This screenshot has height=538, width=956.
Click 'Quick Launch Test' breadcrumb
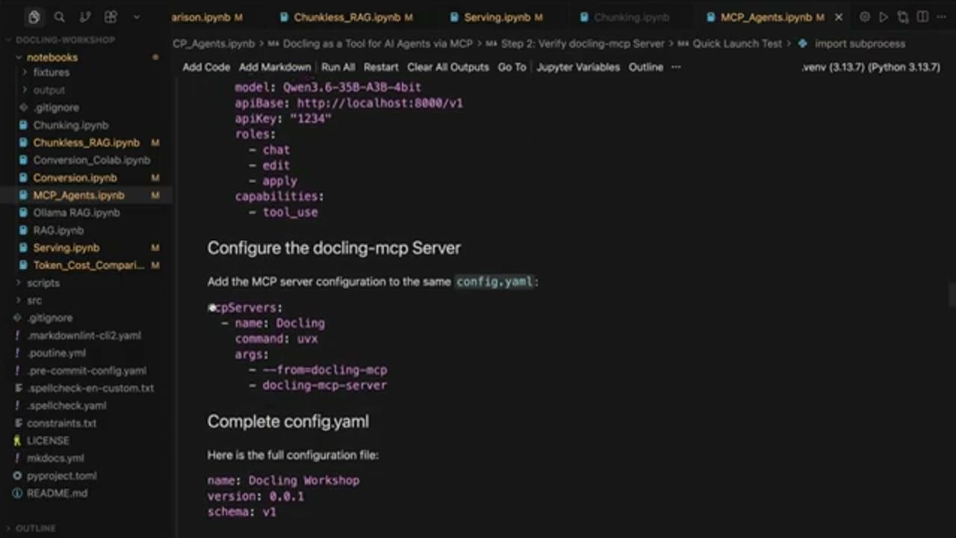click(x=737, y=43)
